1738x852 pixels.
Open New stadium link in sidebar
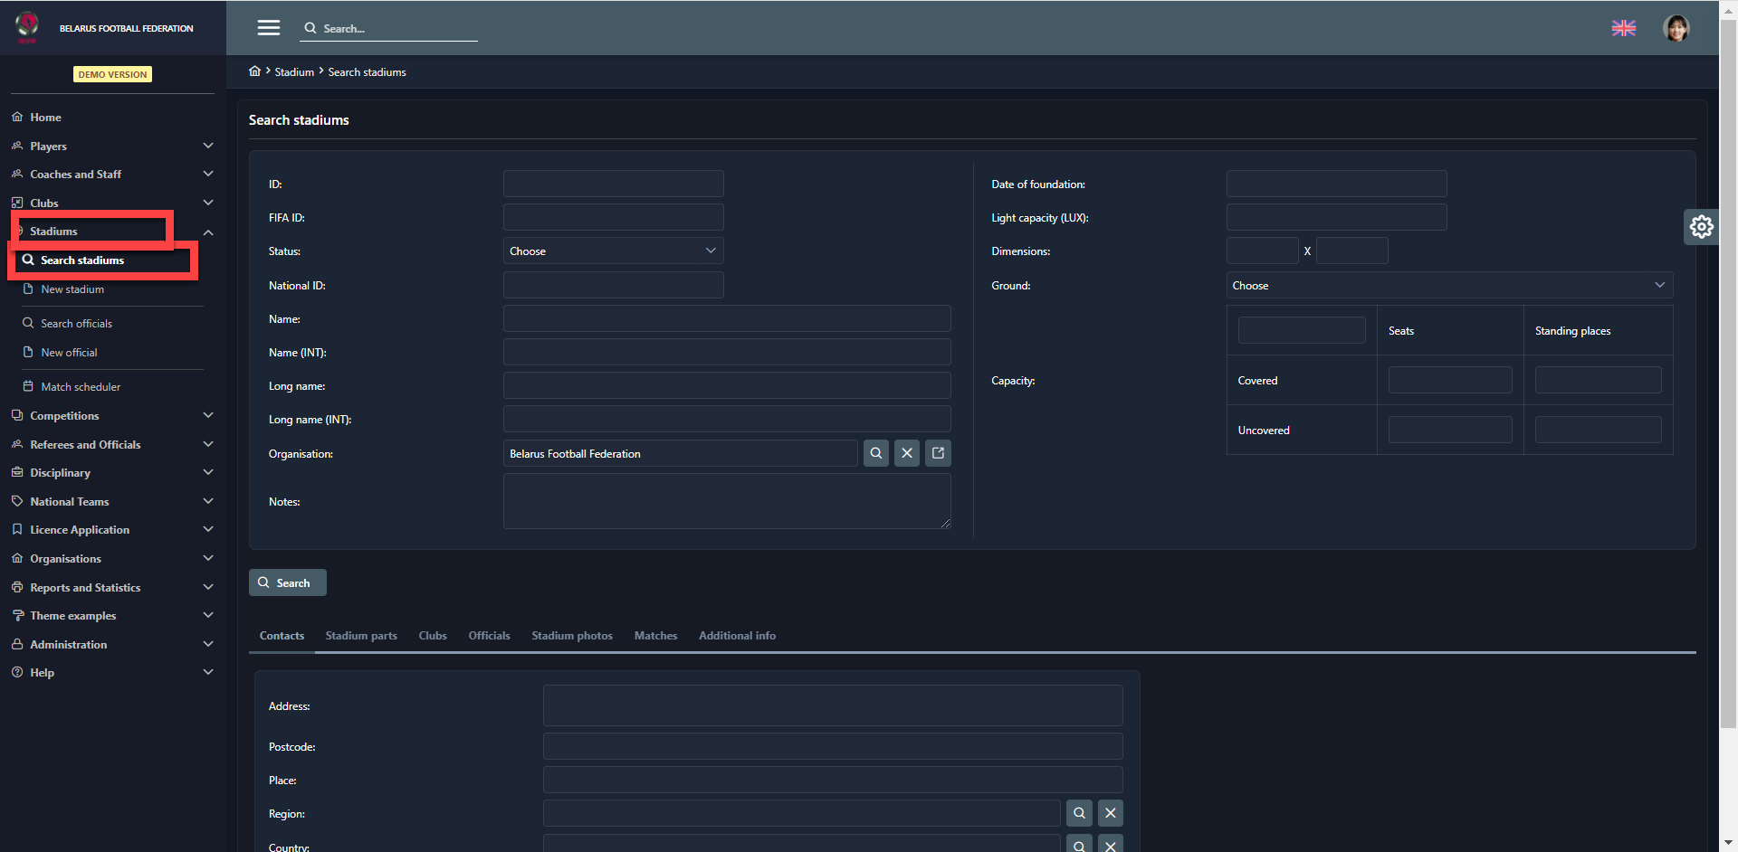click(x=72, y=289)
